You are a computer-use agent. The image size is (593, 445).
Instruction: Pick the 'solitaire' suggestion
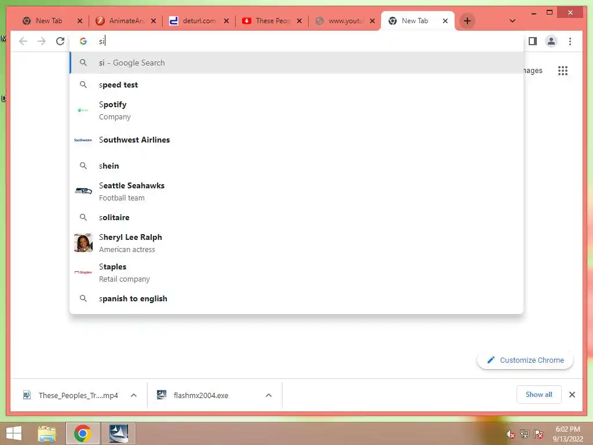pyautogui.click(x=296, y=217)
